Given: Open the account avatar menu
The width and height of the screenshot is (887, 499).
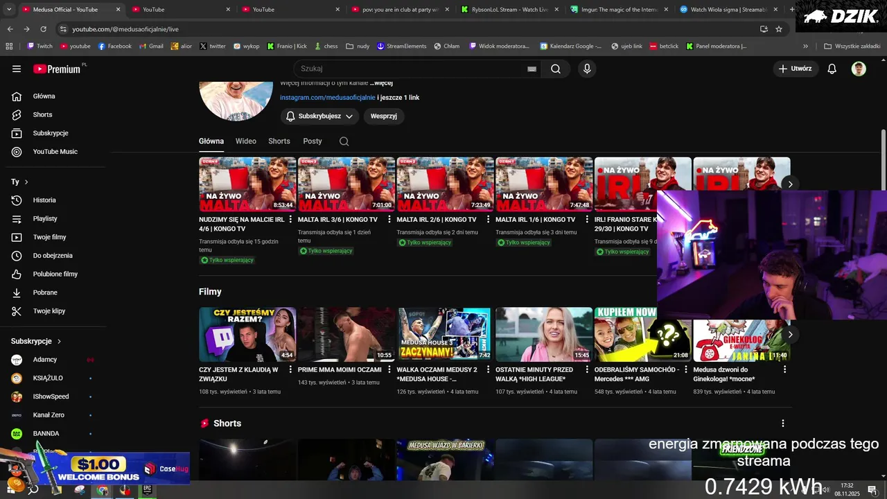Looking at the screenshot, I should (859, 69).
